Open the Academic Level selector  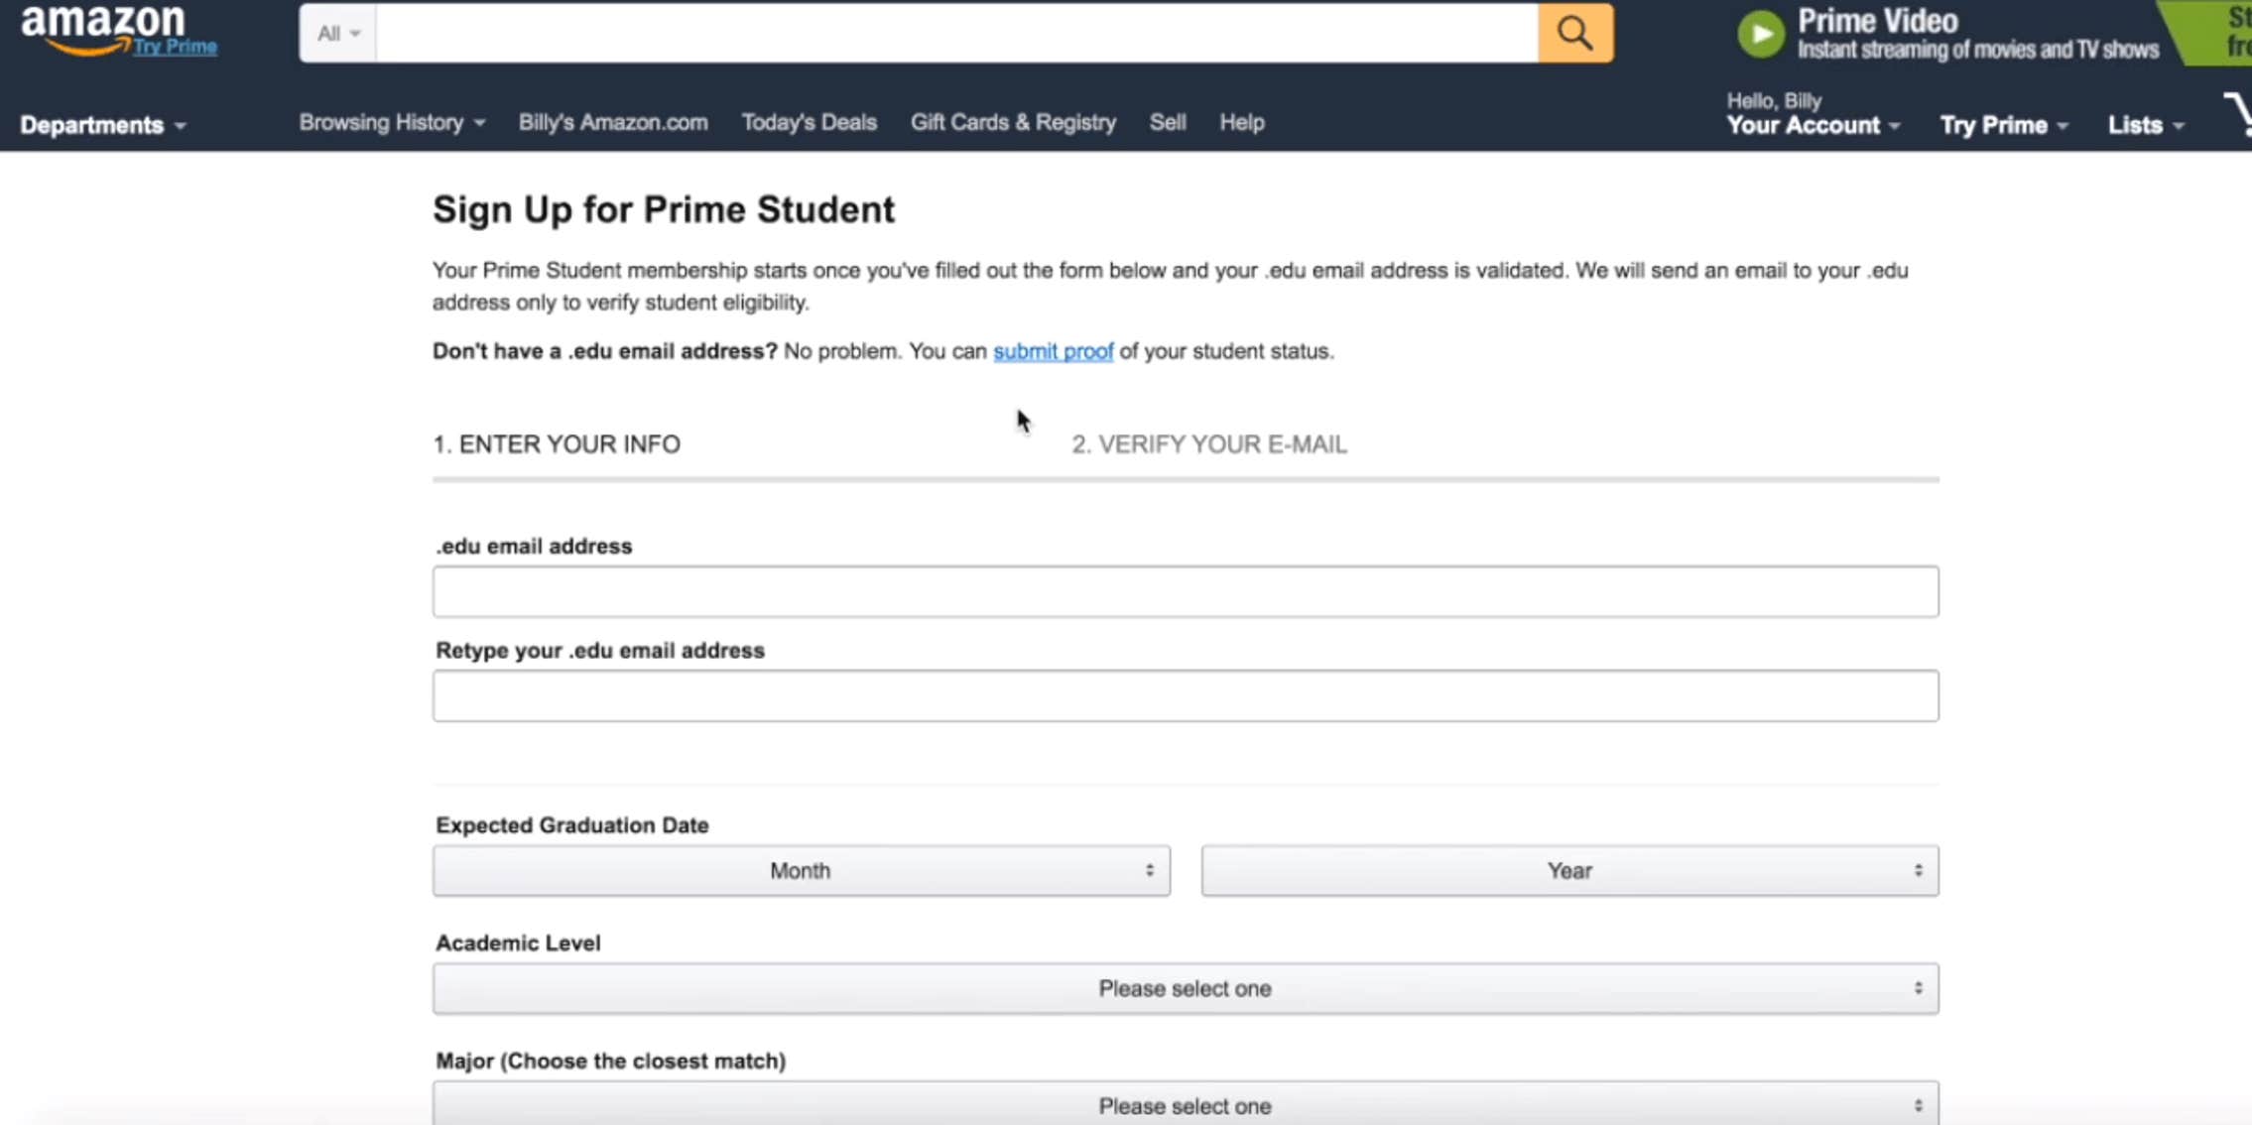point(1185,988)
